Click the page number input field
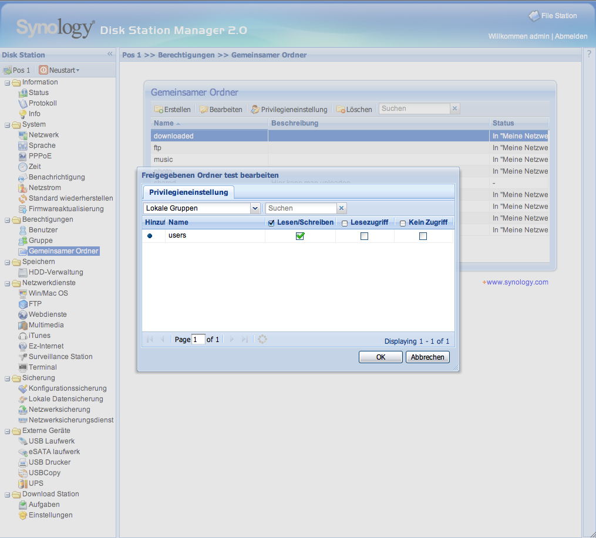This screenshot has width=596, height=538. [x=198, y=340]
